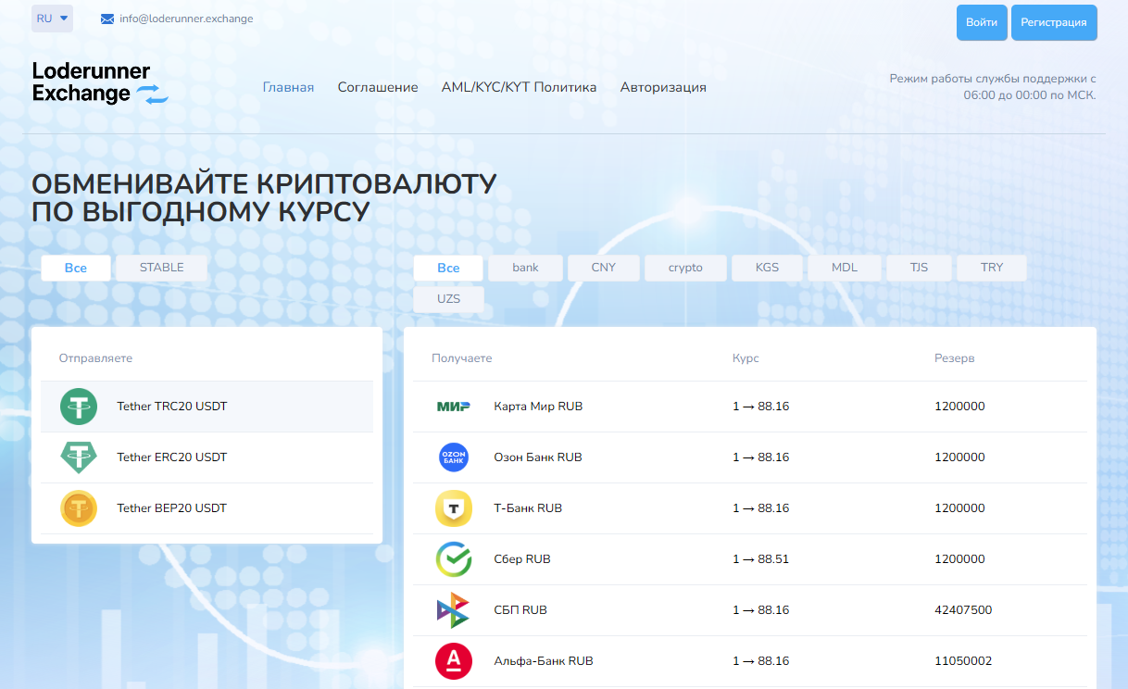This screenshot has width=1128, height=689.
Task: Click the Сбер rate 1 → 88.51
Action: (760, 559)
